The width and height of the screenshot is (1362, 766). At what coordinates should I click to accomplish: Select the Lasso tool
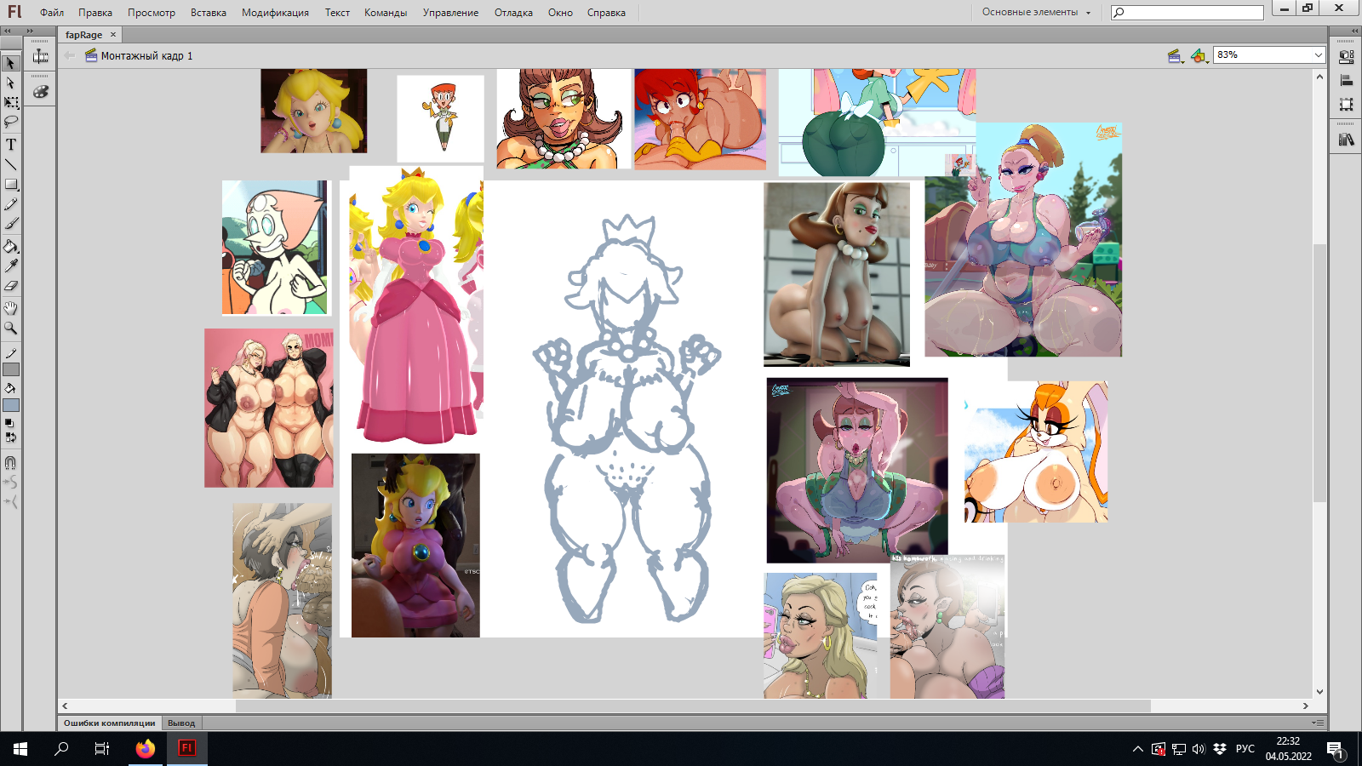click(11, 122)
